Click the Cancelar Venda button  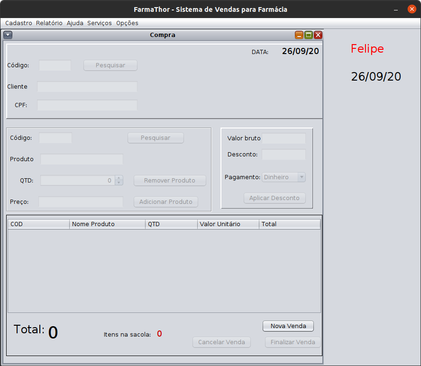(x=221, y=342)
